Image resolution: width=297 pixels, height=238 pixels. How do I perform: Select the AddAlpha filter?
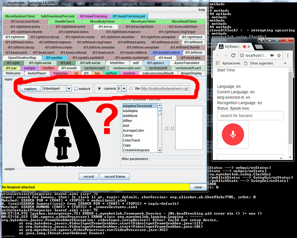pyautogui.click(x=140, y=111)
